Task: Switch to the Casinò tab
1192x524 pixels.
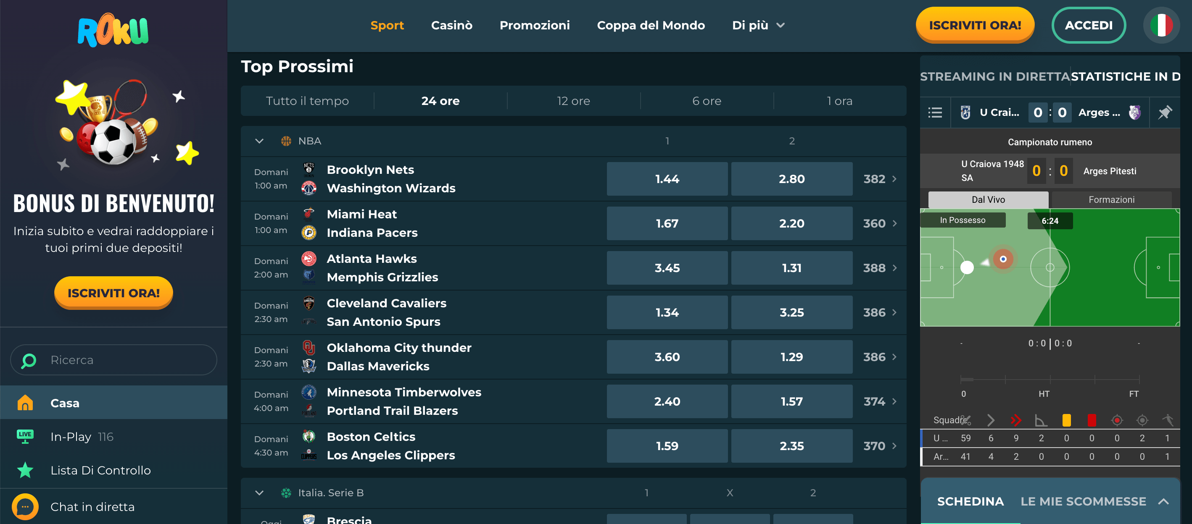Action: click(x=452, y=26)
